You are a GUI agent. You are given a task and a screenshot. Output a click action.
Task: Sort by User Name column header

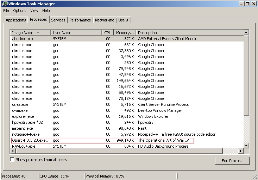pos(76,33)
